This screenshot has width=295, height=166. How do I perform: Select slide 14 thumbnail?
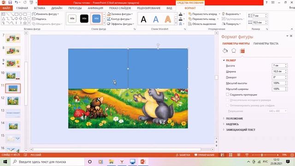(x=13, y=126)
